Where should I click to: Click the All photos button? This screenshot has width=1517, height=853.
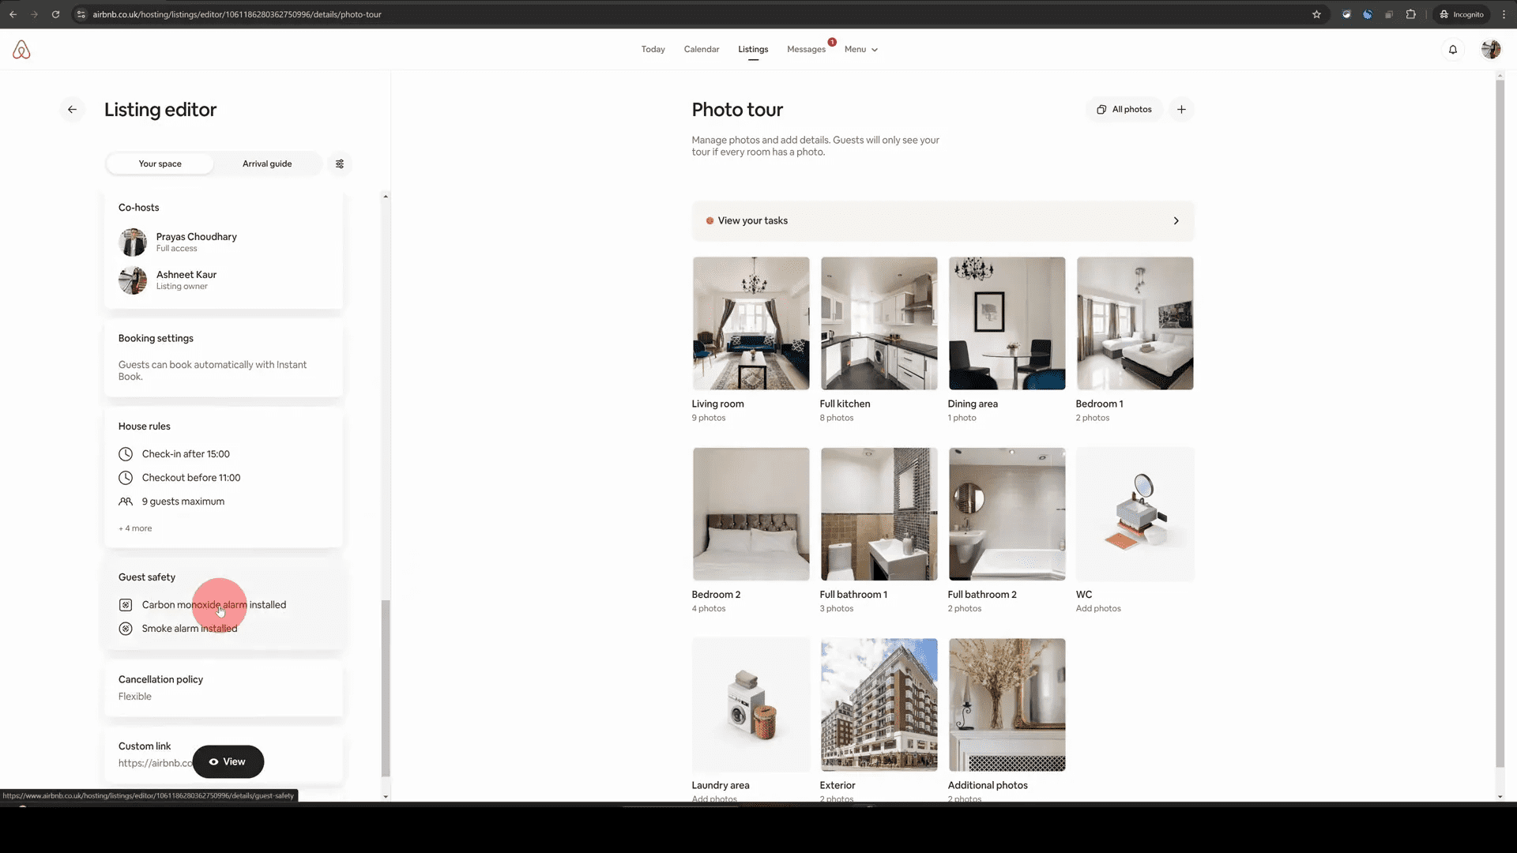tap(1124, 110)
